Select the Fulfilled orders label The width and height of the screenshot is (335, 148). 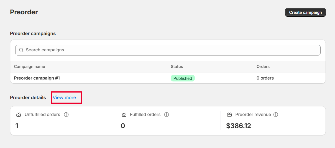click(145, 115)
